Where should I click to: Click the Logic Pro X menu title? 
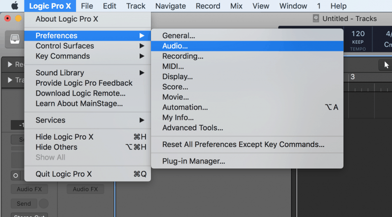click(50, 6)
